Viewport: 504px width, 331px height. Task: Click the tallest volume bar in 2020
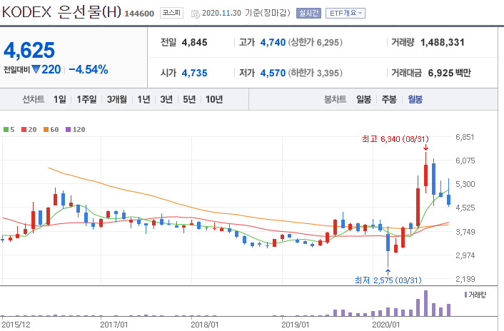click(425, 303)
